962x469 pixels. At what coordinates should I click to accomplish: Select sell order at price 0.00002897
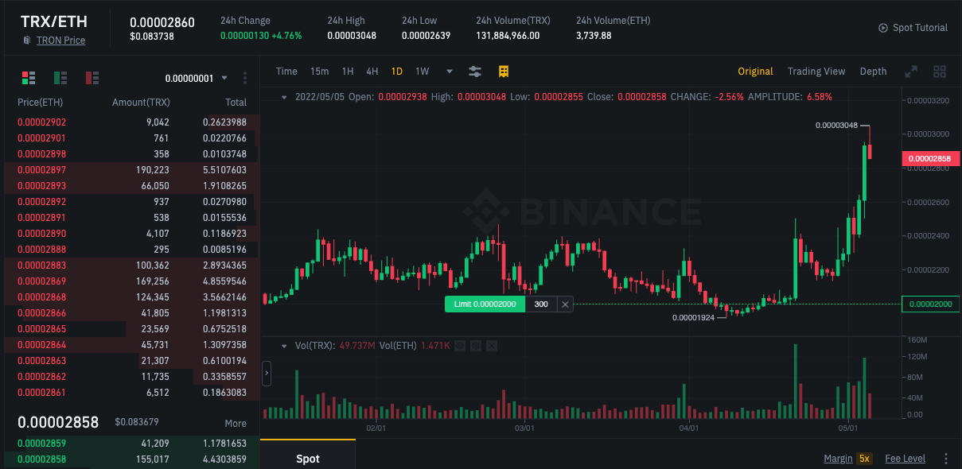coord(131,170)
